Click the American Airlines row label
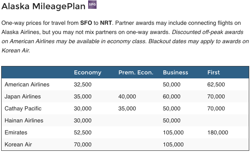 [x=27, y=84]
